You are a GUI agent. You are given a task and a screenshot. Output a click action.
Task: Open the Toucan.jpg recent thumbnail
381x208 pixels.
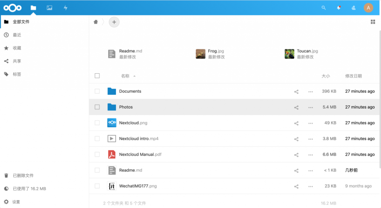point(289,54)
